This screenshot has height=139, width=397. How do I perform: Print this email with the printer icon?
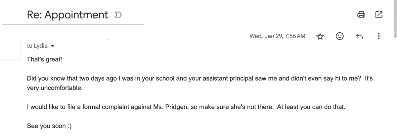(x=361, y=15)
